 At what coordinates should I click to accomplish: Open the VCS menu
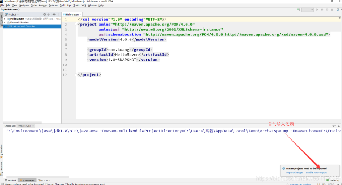pyautogui.click(x=84, y=5)
